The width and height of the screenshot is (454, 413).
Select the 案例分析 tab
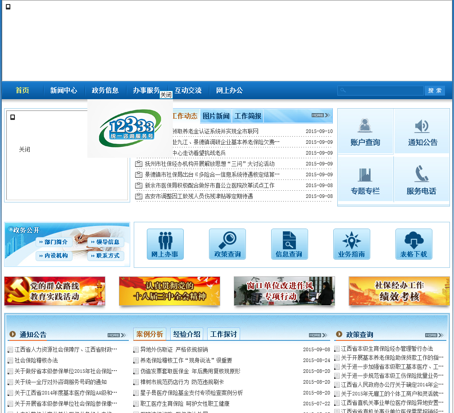pos(150,334)
